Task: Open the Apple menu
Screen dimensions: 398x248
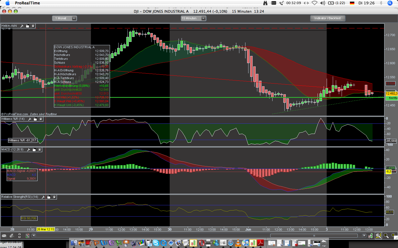Action: pos(7,3)
